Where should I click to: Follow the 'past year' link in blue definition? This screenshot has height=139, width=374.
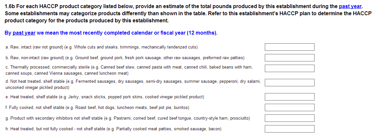(24, 33)
